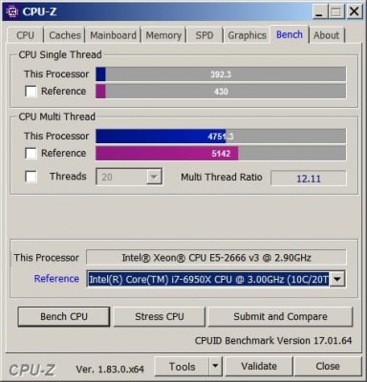This screenshot has height=382, width=367.
Task: Toggle the Threads checkbox
Action: click(31, 177)
